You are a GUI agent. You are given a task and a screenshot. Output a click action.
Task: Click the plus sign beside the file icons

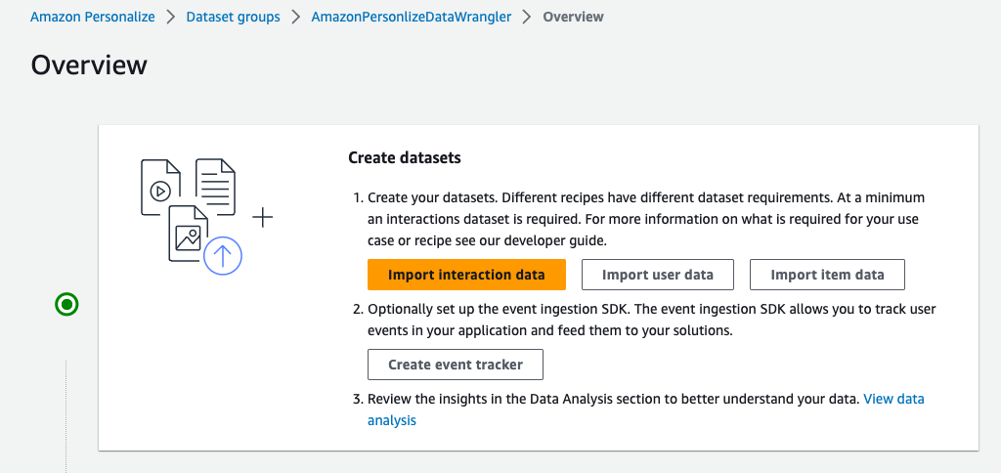point(263,217)
